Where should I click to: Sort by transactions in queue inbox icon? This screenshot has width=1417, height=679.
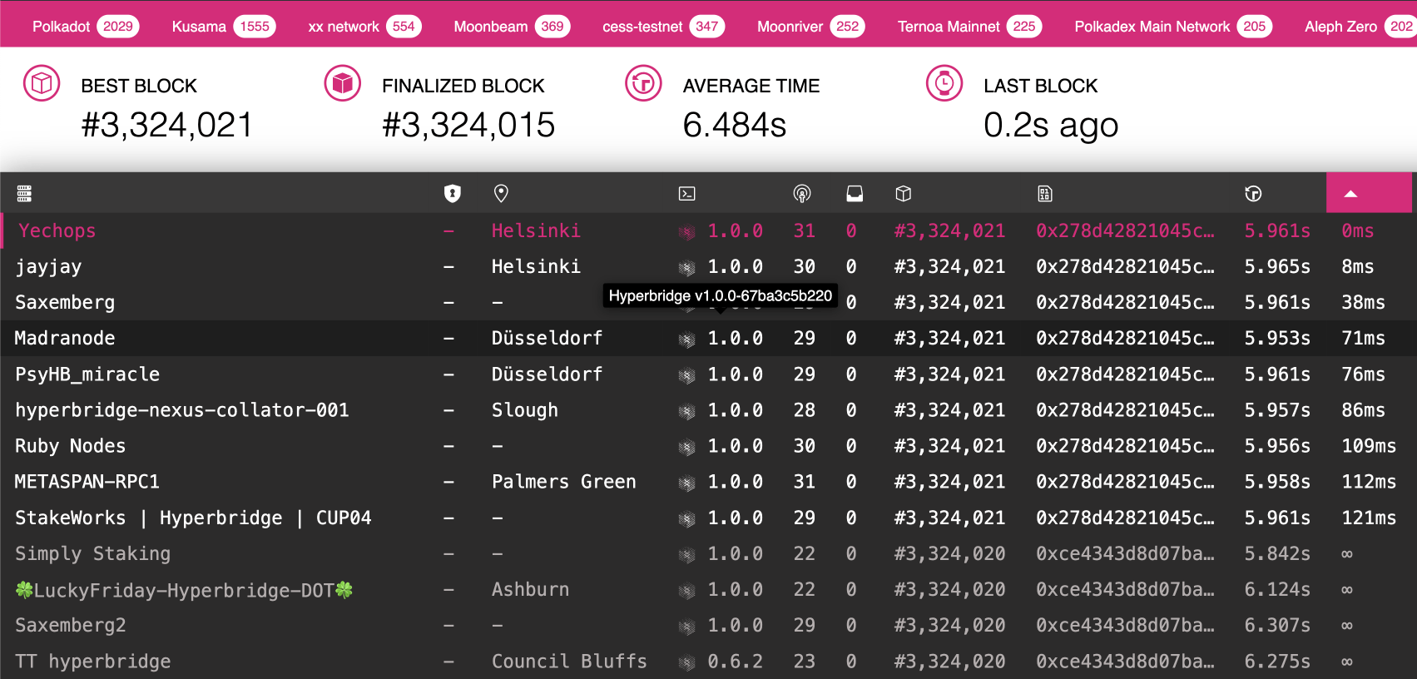[855, 194]
